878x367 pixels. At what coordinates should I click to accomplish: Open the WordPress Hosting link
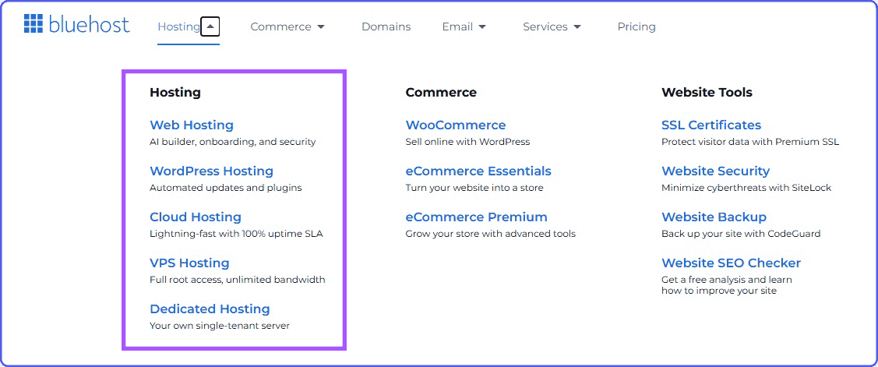(211, 171)
